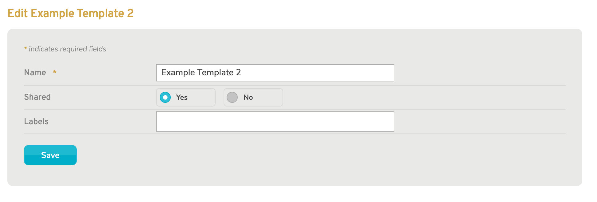Select the No radio button for Shared
597x202 pixels.
[232, 97]
